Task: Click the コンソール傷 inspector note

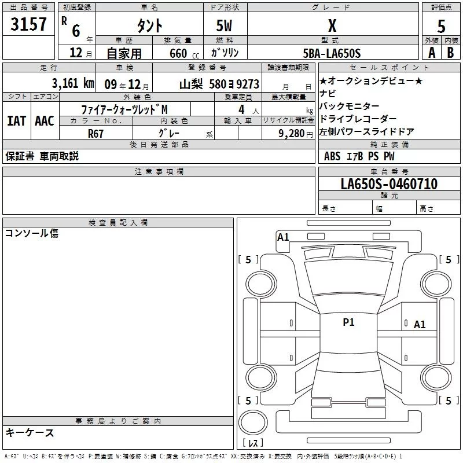Action: pos(32,233)
